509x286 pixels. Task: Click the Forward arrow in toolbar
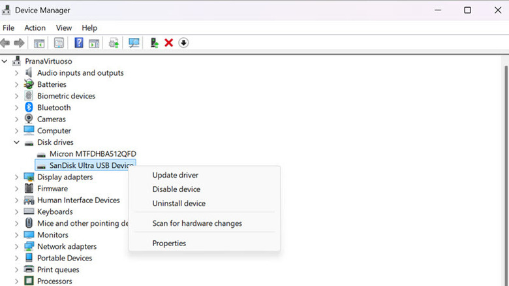click(19, 43)
